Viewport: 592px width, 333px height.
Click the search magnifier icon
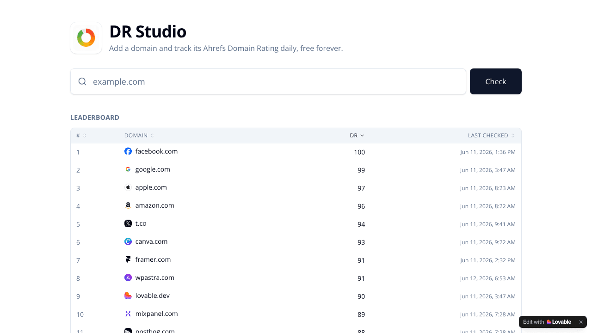coord(82,81)
